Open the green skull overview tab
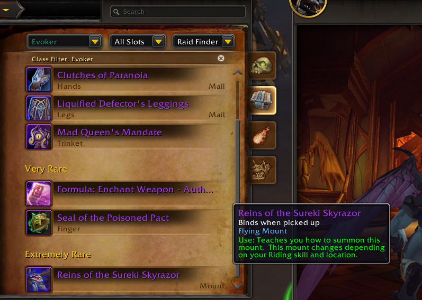 pos(262,66)
